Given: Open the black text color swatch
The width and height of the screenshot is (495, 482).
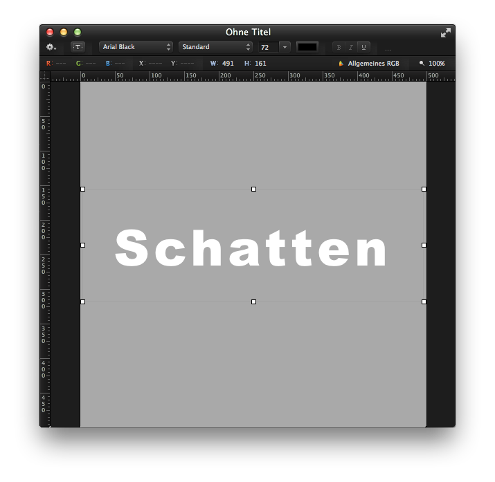Looking at the screenshot, I should coord(307,47).
